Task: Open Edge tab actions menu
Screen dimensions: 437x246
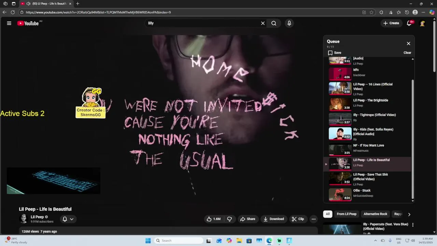Action: (13, 4)
